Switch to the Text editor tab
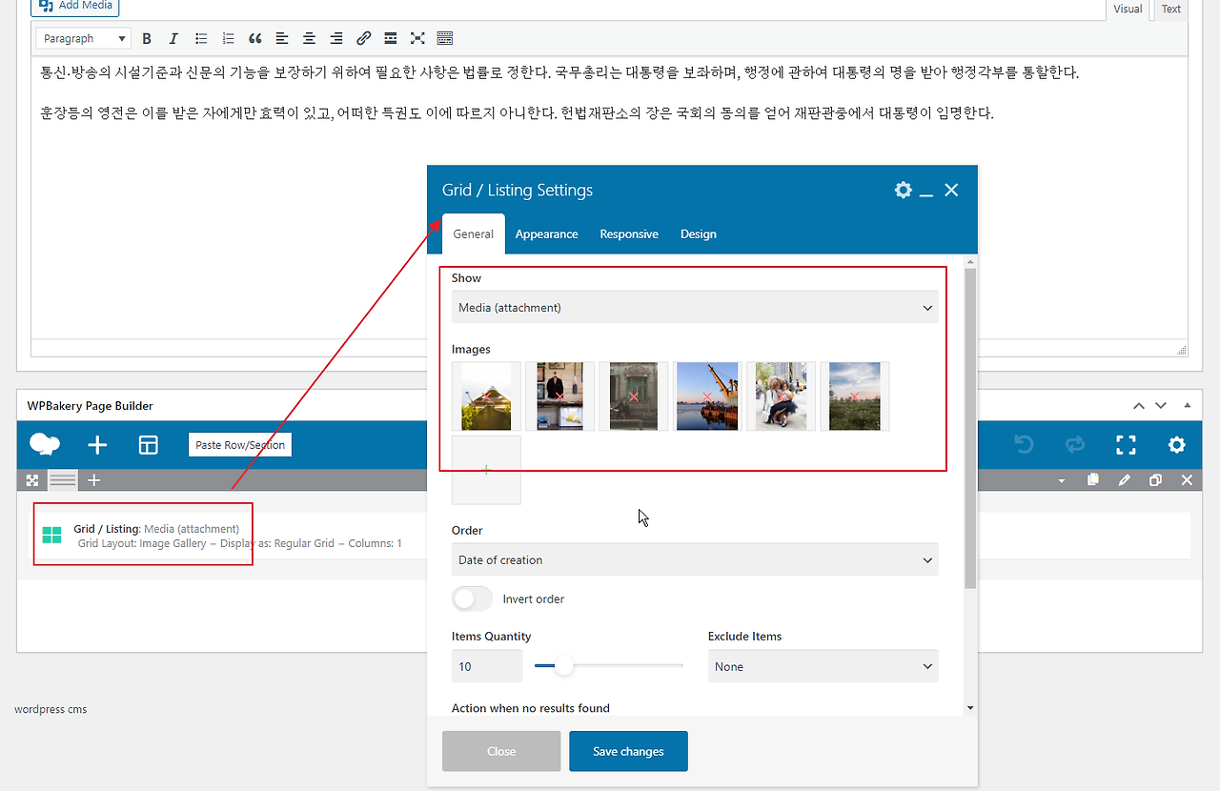The width and height of the screenshot is (1220, 791). (x=1171, y=9)
